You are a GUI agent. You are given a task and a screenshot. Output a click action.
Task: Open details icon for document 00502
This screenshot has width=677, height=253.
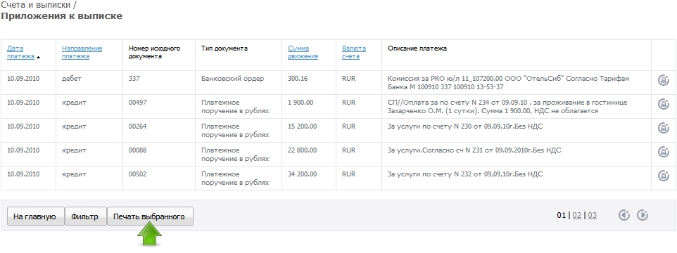pyautogui.click(x=663, y=176)
